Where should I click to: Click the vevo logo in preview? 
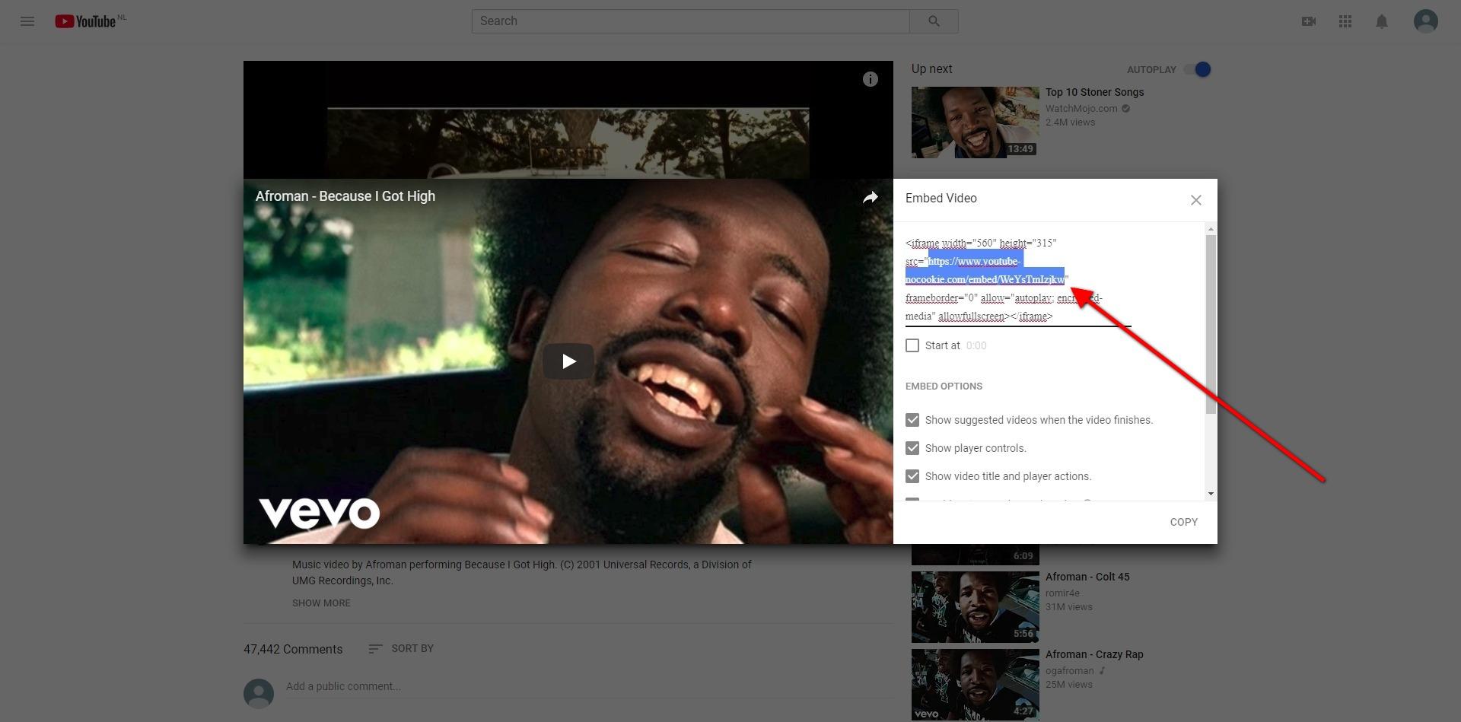(x=319, y=513)
